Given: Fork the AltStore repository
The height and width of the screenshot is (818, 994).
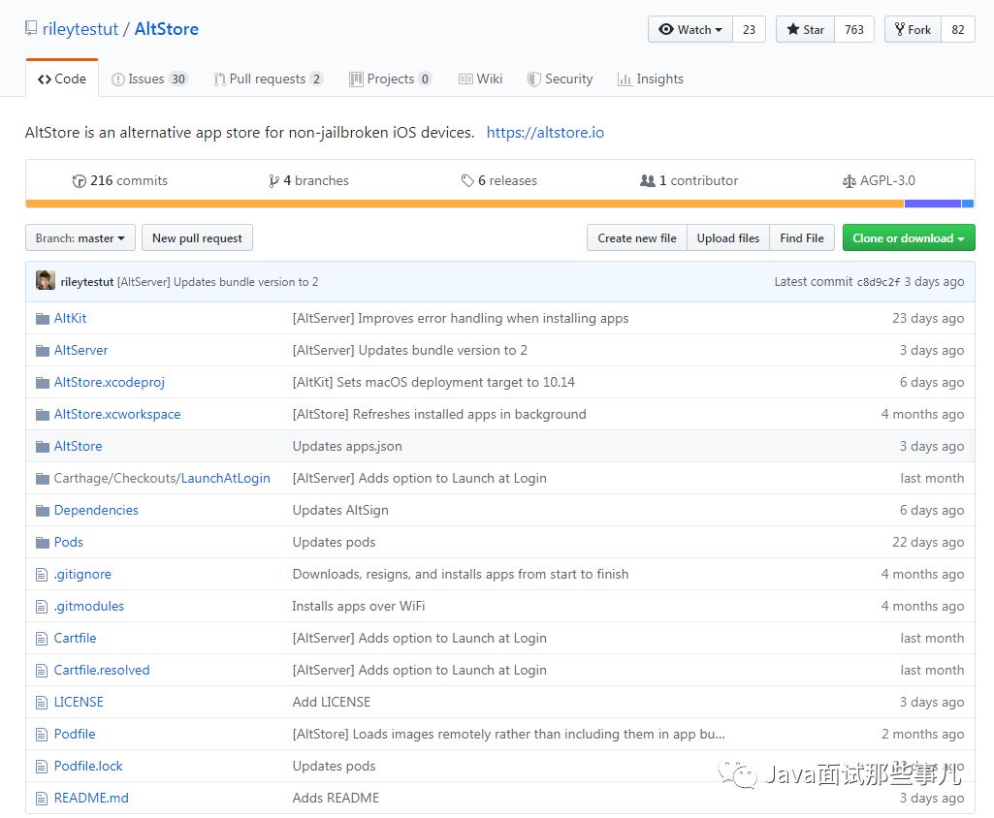Looking at the screenshot, I should coord(913,30).
